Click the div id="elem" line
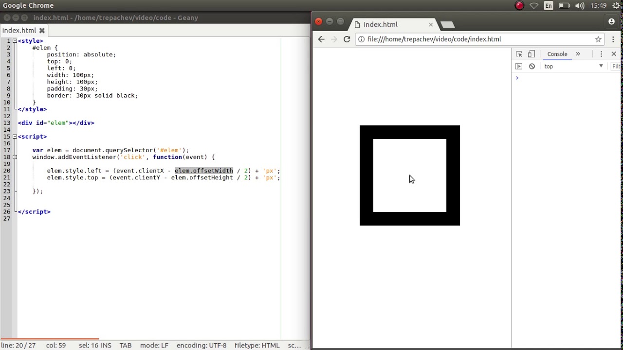The image size is (623, 350). pos(56,123)
